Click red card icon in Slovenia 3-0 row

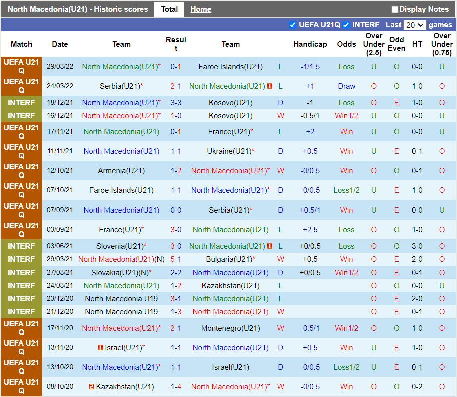click(x=270, y=246)
